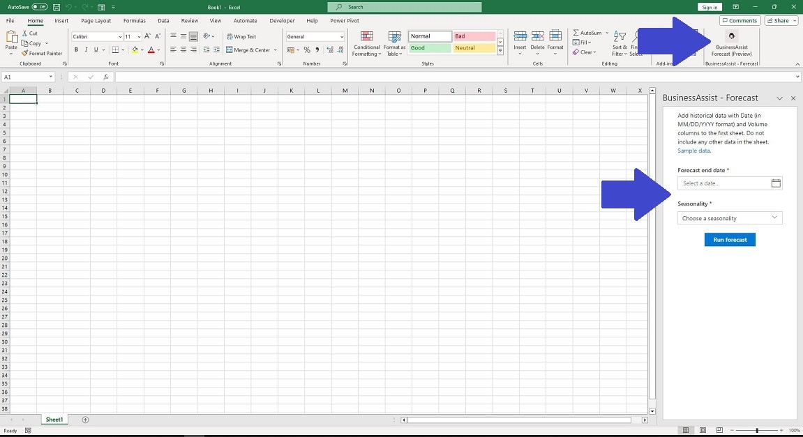This screenshot has width=803, height=437.
Task: Open the Sample data link
Action: tap(693, 150)
